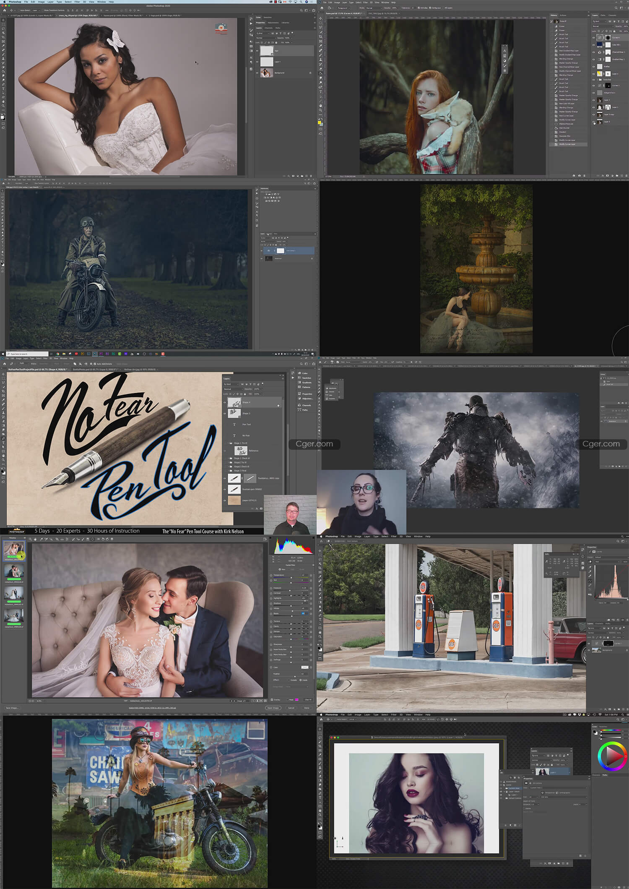Click the color wheel in the portrait window
629x889 pixels.
pos(612,756)
